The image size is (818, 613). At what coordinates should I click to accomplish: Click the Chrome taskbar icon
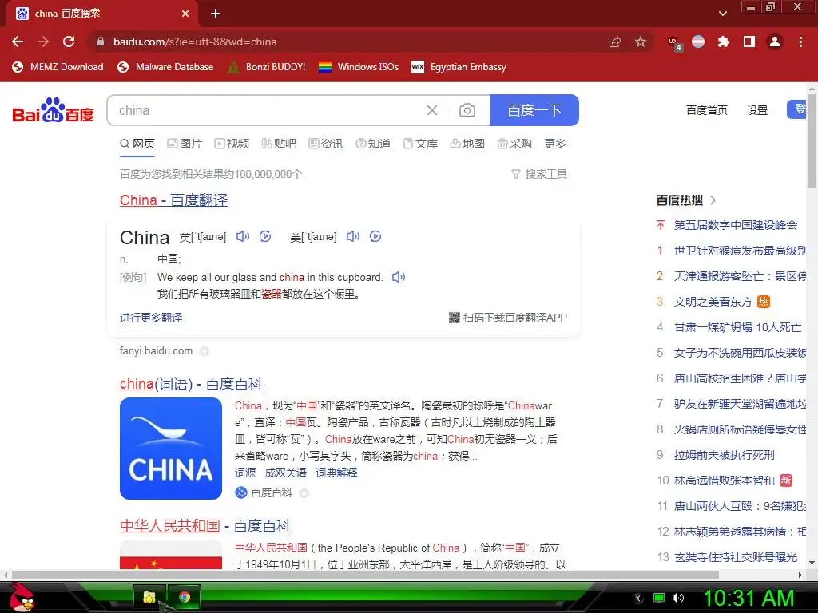[185, 597]
